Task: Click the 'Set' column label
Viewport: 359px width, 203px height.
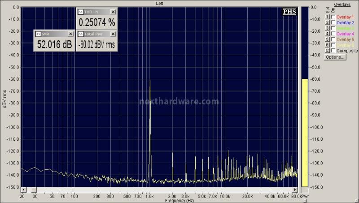Action: [328, 10]
